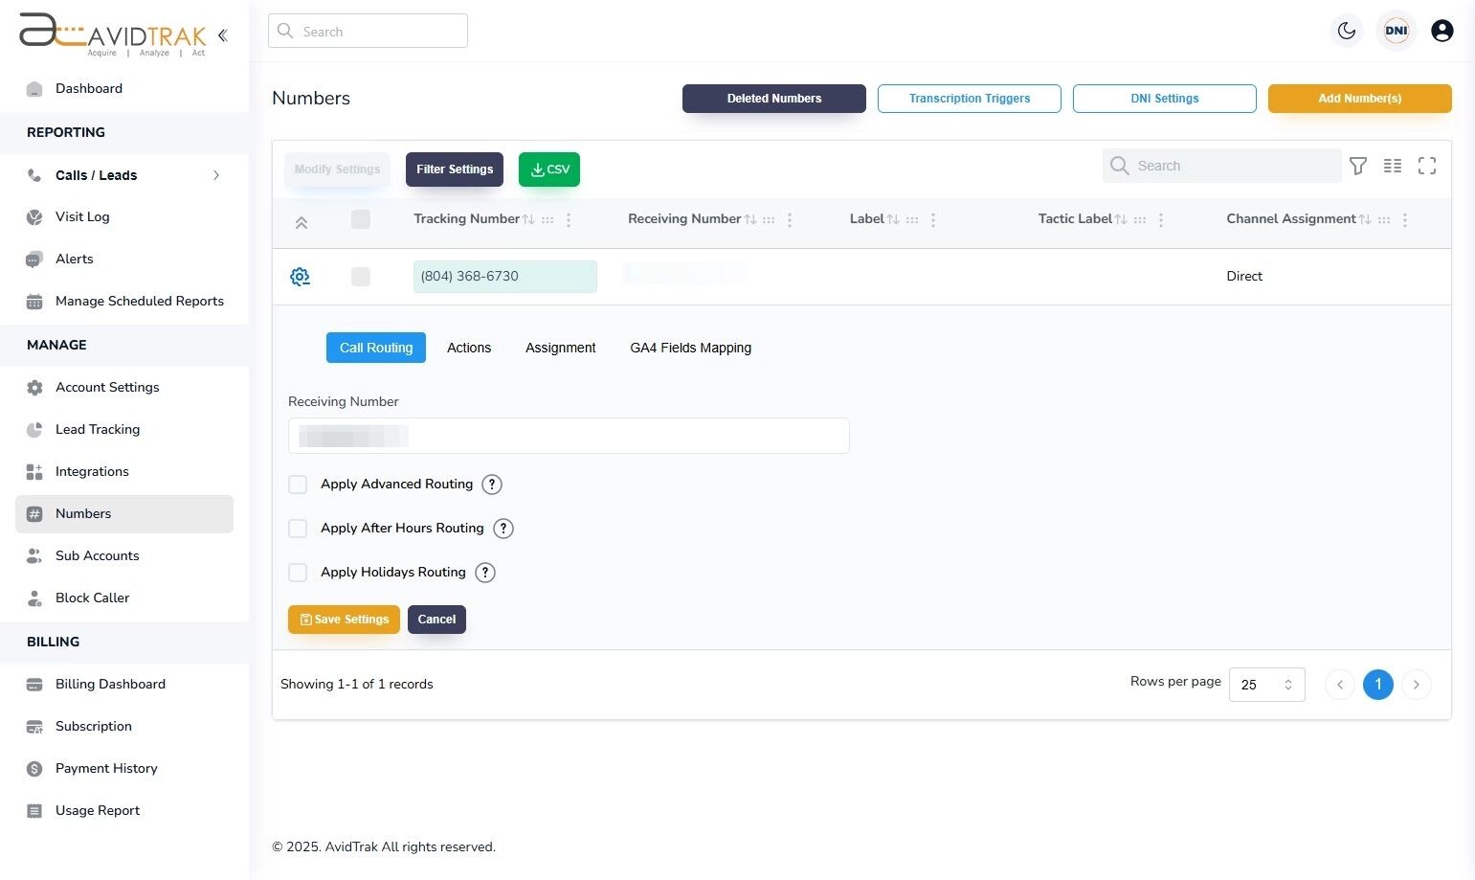Sort by Label column

tap(893, 219)
